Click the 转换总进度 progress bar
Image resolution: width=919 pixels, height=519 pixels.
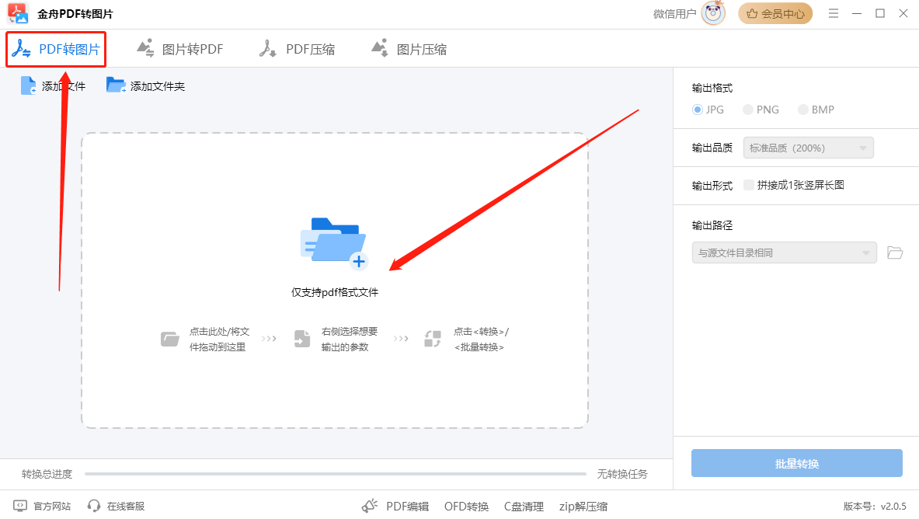tap(334, 473)
